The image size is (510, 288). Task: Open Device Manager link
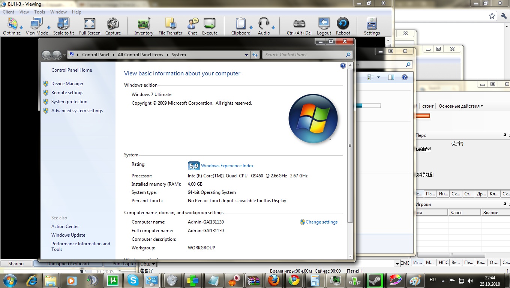point(67,84)
